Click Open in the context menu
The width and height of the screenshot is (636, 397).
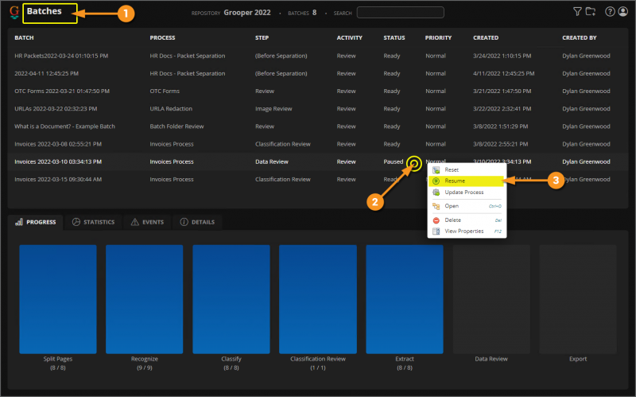(x=451, y=206)
